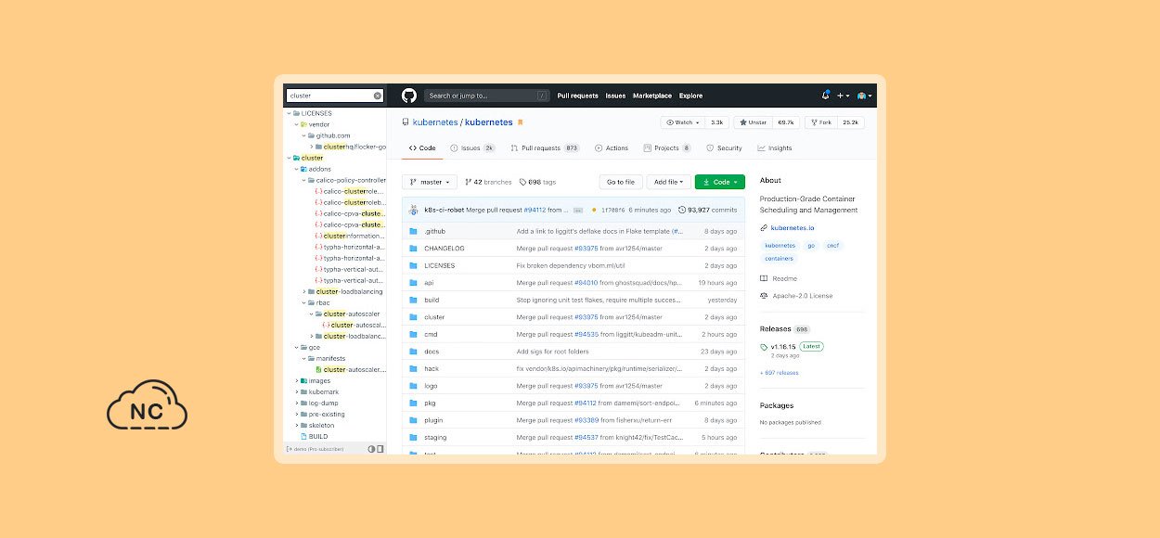Switch to the Security tab
The width and height of the screenshot is (1160, 538).
point(724,148)
